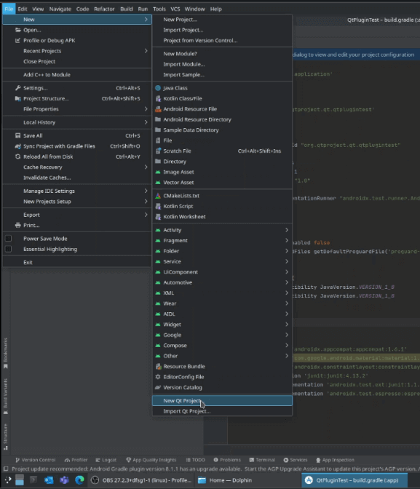Expand the Activity submenu arrow
Viewport: 420px width, 489px height.
tap(287, 230)
